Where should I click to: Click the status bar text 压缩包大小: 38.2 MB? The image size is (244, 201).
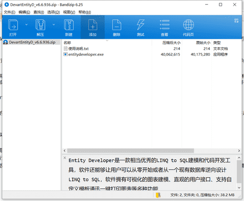pos(218,195)
